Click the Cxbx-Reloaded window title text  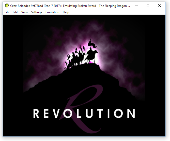click(x=70, y=6)
